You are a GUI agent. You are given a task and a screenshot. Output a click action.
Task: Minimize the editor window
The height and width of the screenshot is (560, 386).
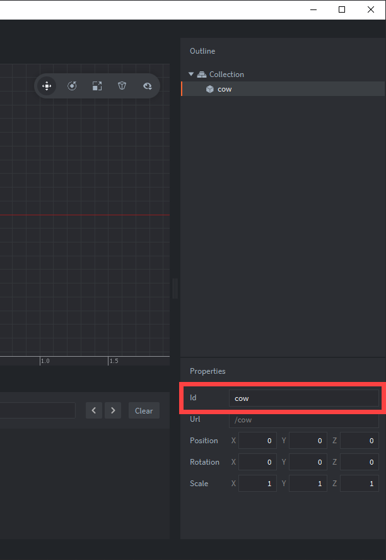(313, 9)
